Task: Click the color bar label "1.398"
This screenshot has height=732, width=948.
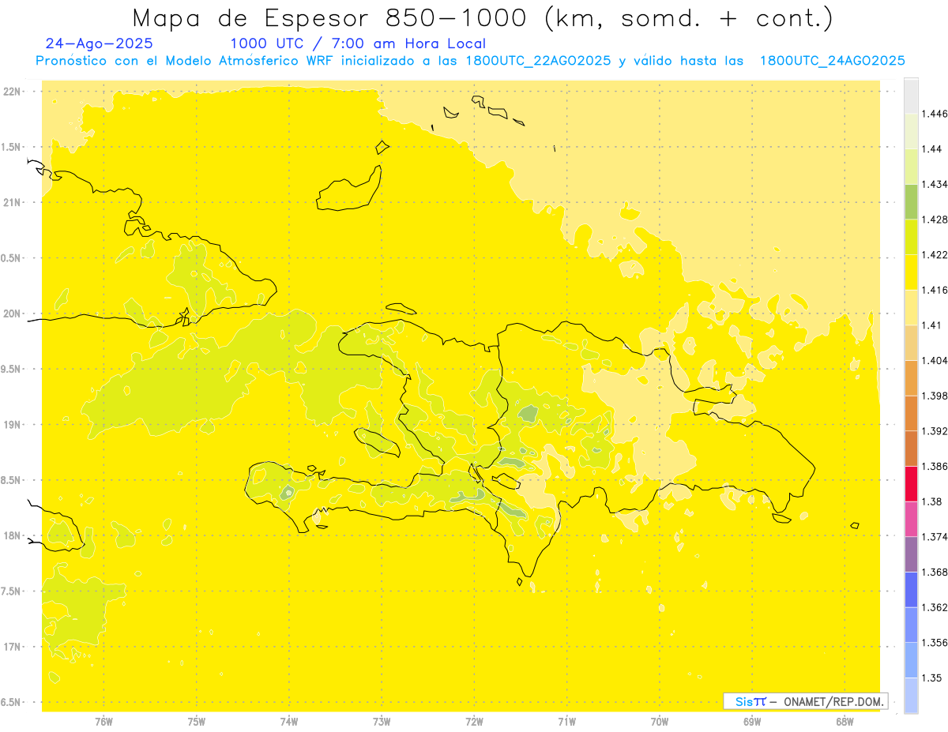Action: pos(935,396)
